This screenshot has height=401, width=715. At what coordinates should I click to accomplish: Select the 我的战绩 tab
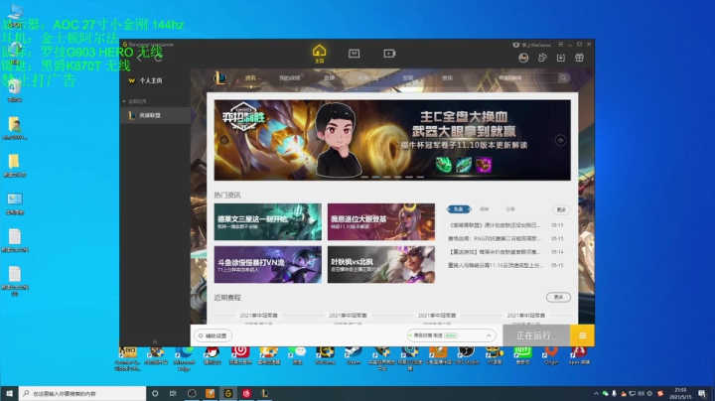tap(290, 78)
